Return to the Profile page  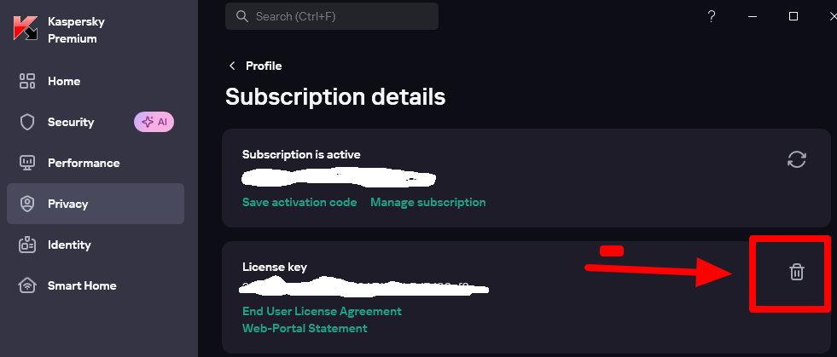(264, 66)
